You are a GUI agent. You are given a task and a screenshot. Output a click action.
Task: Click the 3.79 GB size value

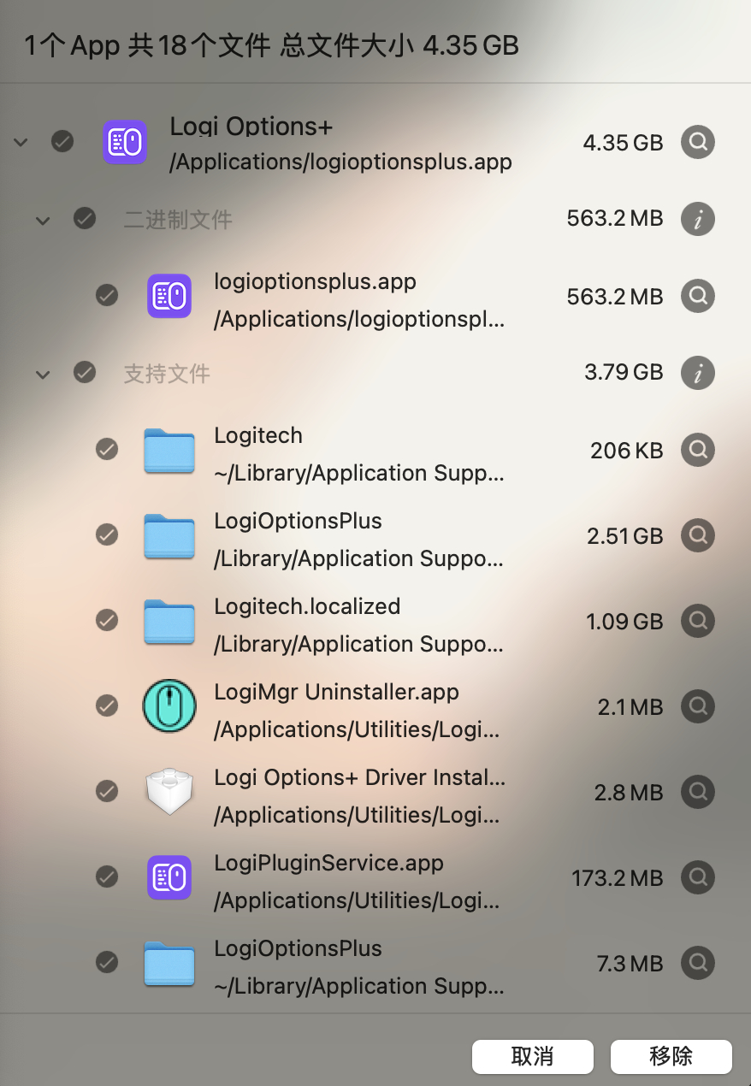[x=624, y=372]
